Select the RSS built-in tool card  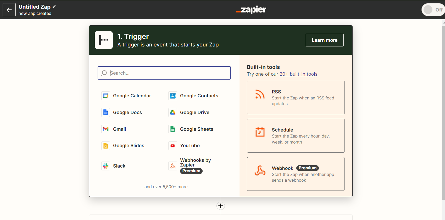(296, 97)
